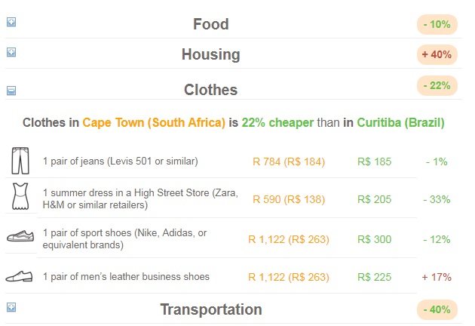Select the Clothes category heading
475x326 pixels.
coord(210,90)
